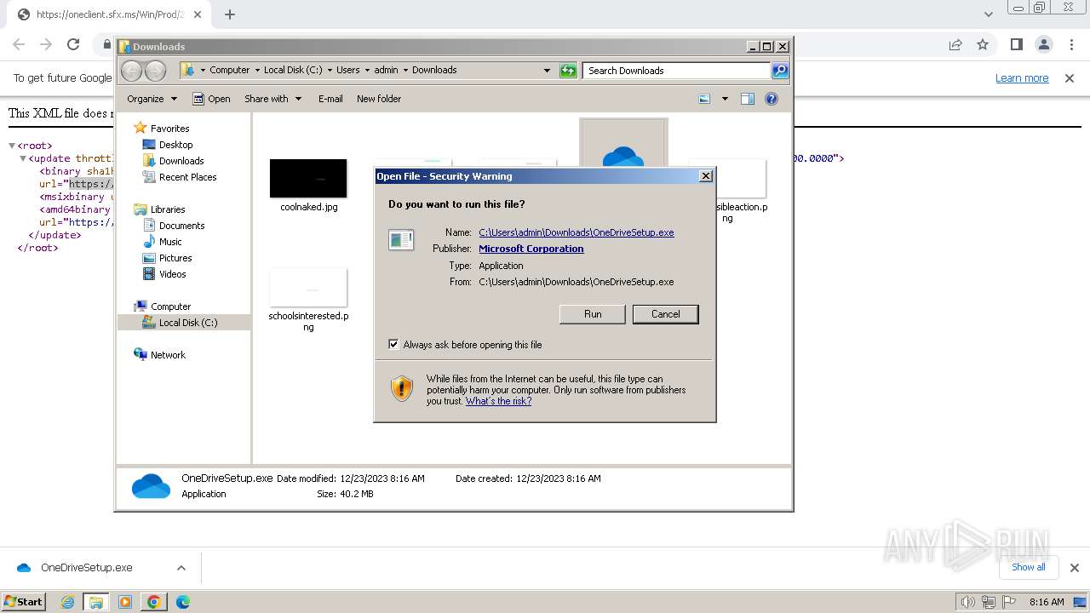
Task: Select Documents library
Action: pos(181,226)
